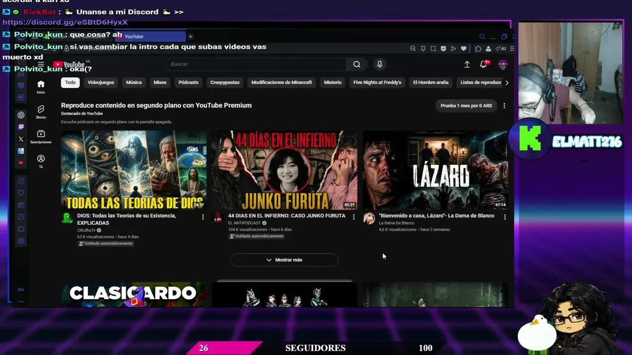Play the TODAS LAS TEORIAS DE DIOS thumbnail

pyautogui.click(x=134, y=170)
